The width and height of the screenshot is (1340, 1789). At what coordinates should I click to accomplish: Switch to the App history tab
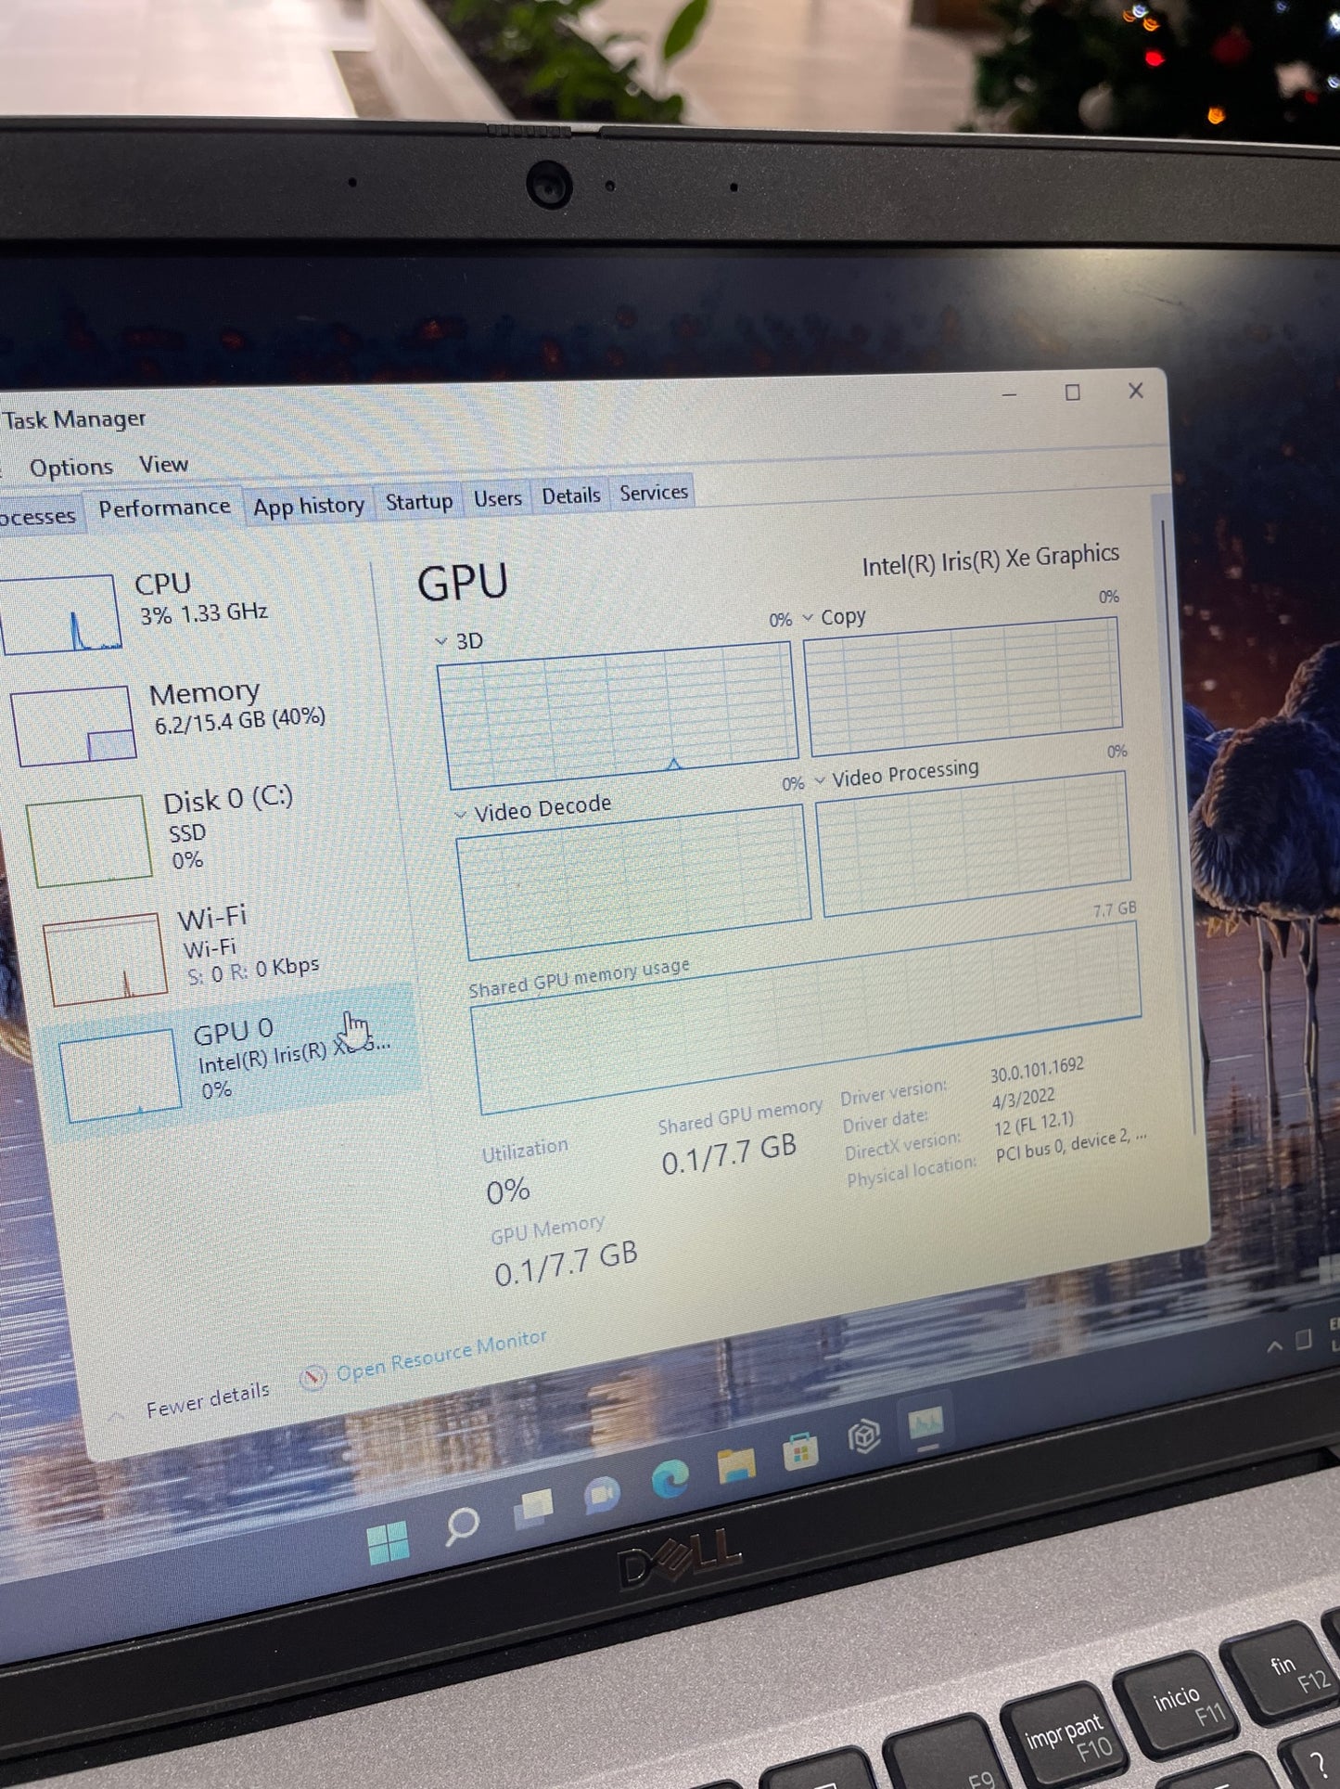309,506
